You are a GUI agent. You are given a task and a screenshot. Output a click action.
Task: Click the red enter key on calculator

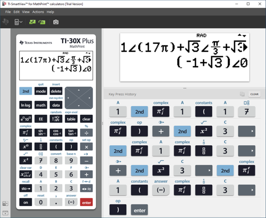(x=87, y=202)
